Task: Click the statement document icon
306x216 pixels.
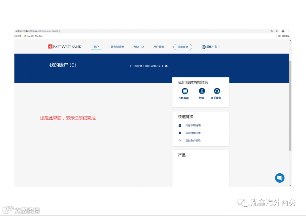Action: [180, 126]
